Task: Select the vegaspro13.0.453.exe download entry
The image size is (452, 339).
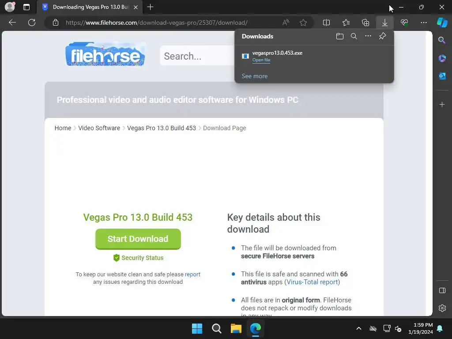Action: click(x=314, y=56)
